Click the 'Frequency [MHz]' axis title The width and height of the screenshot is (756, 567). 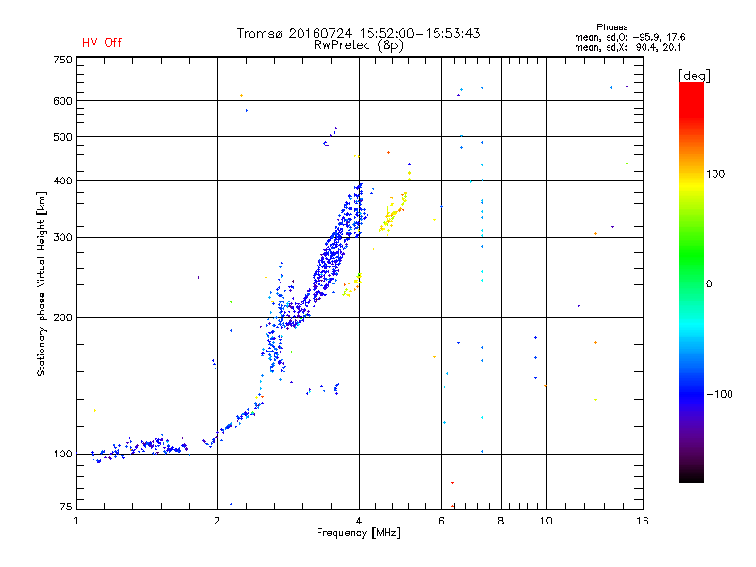pos(358,533)
